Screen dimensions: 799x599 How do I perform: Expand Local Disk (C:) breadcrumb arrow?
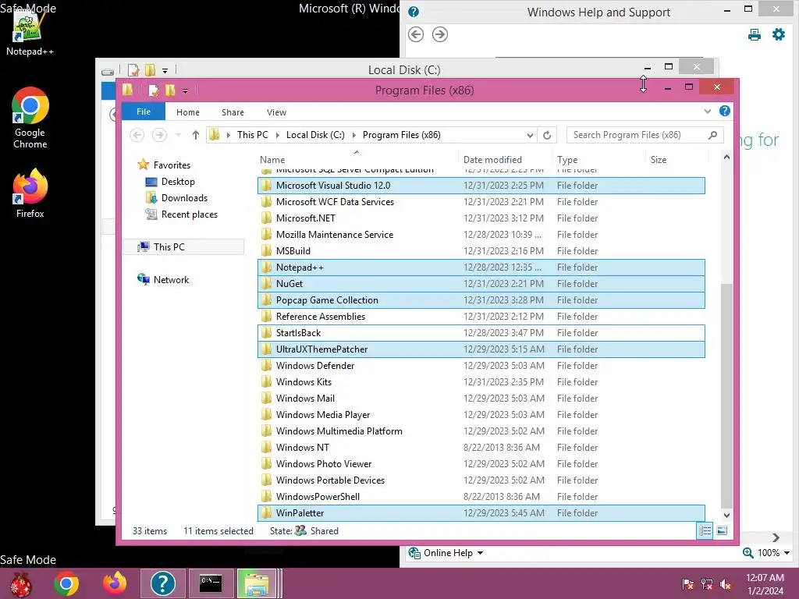click(x=353, y=135)
